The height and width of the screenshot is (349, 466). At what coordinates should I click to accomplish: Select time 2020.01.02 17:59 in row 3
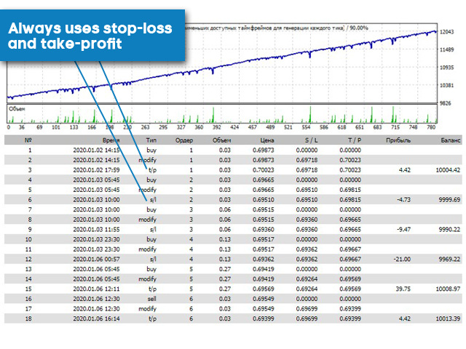click(x=96, y=170)
